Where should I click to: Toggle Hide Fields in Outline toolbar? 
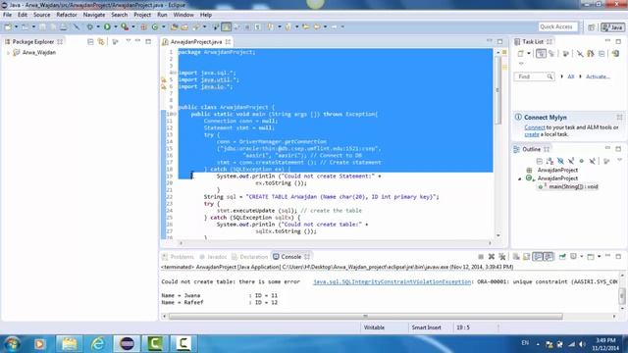point(560,161)
